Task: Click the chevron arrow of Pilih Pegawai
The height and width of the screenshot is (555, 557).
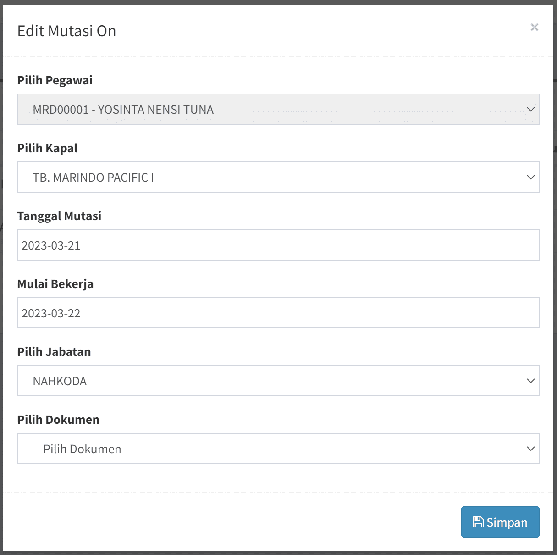Action: click(x=530, y=109)
